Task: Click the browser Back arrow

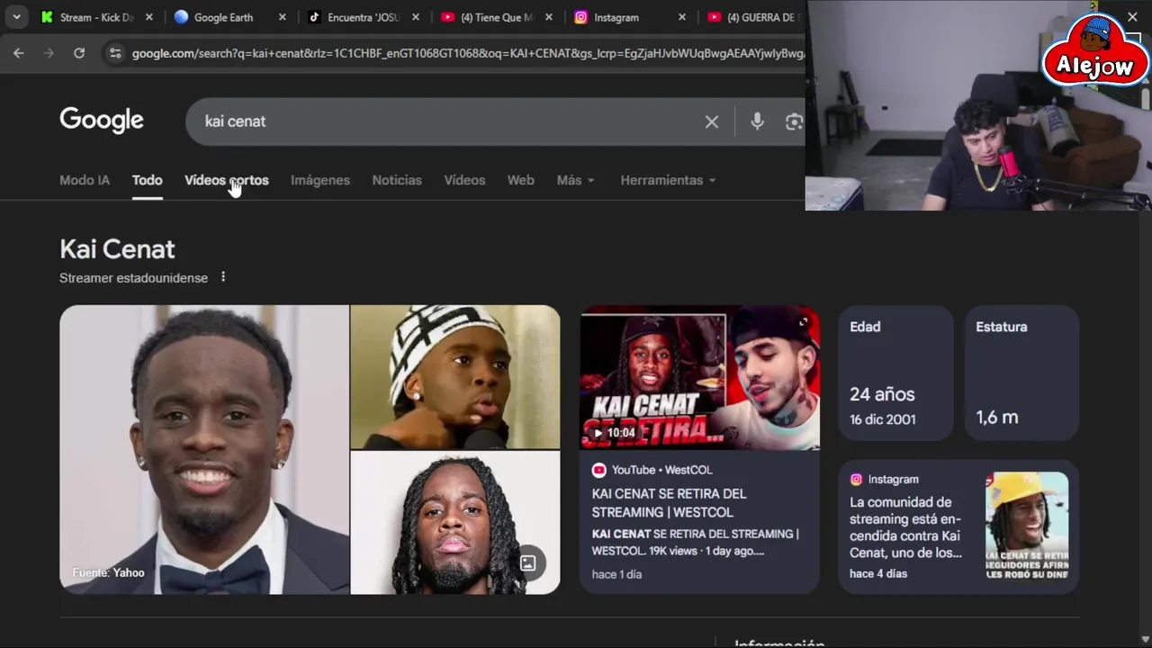Action: click(x=18, y=53)
